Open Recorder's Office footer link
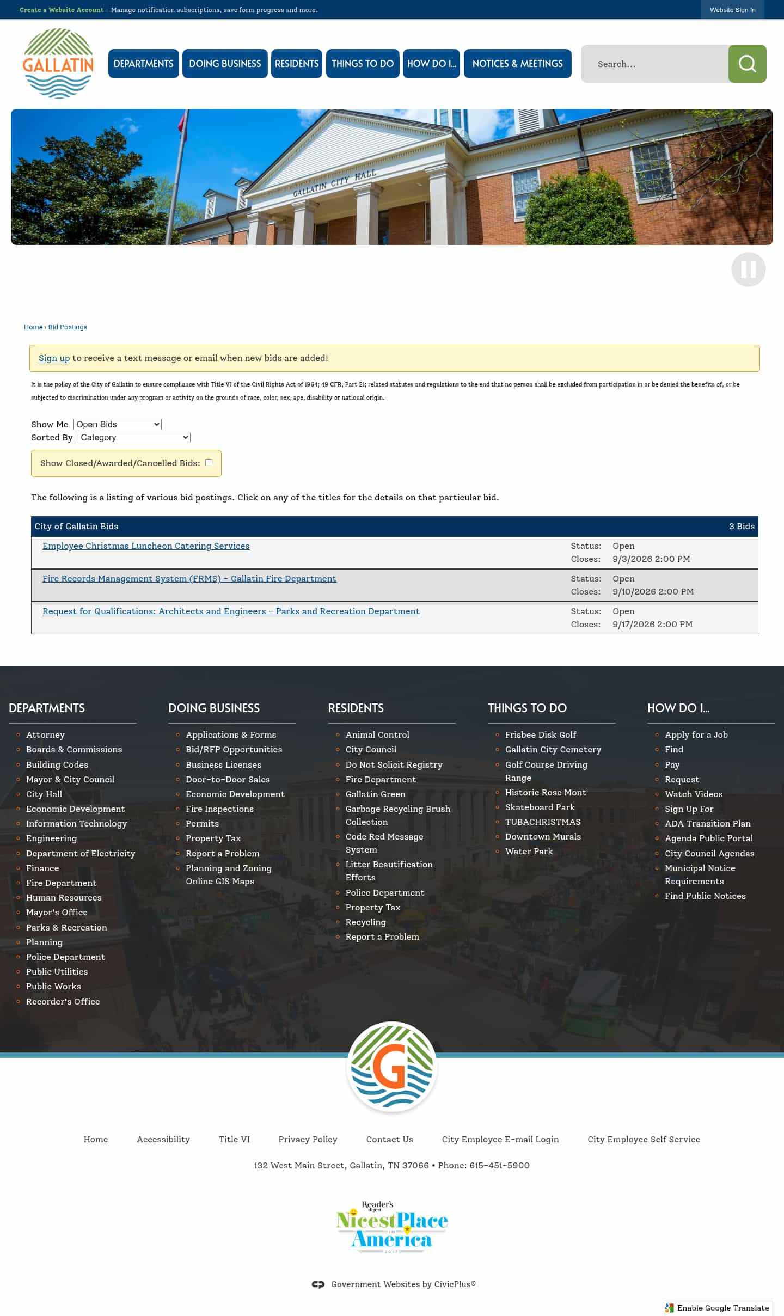The width and height of the screenshot is (784, 1316). (63, 1002)
